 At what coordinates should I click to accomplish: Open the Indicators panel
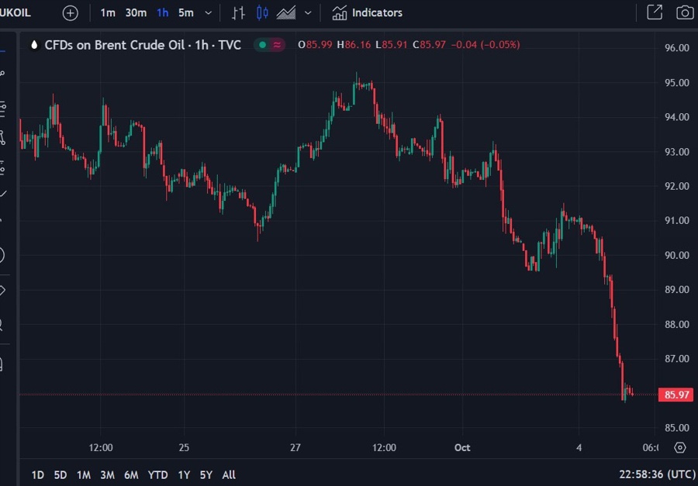368,12
